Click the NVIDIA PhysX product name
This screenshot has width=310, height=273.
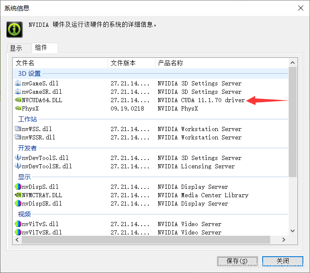click(178, 108)
